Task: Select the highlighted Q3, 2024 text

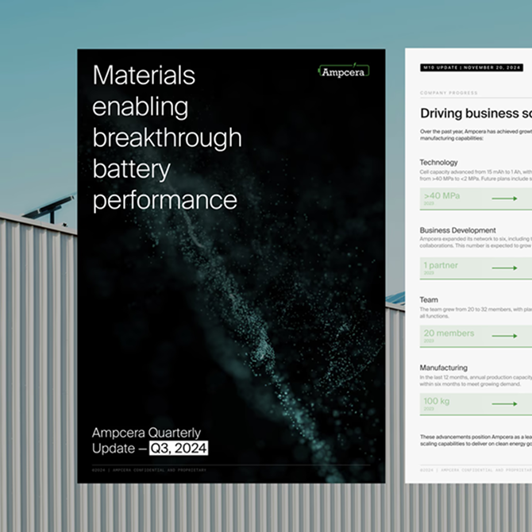Action: (x=179, y=449)
